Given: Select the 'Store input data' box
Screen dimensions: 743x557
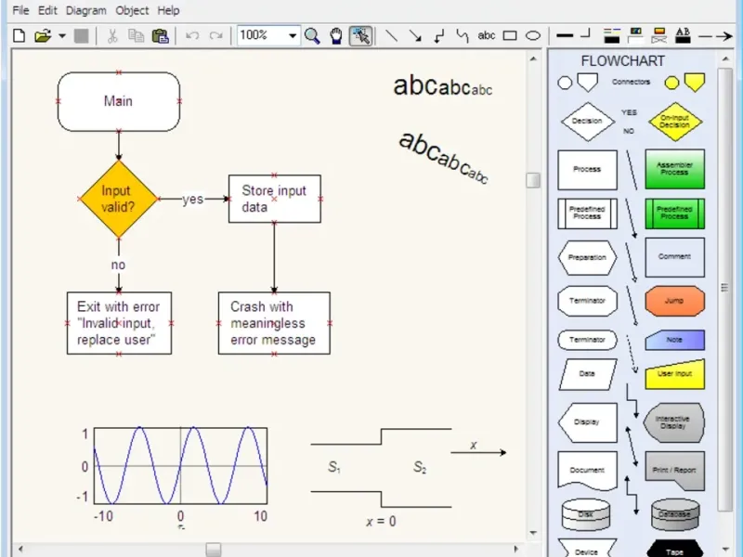Looking at the screenshot, I should [274, 199].
